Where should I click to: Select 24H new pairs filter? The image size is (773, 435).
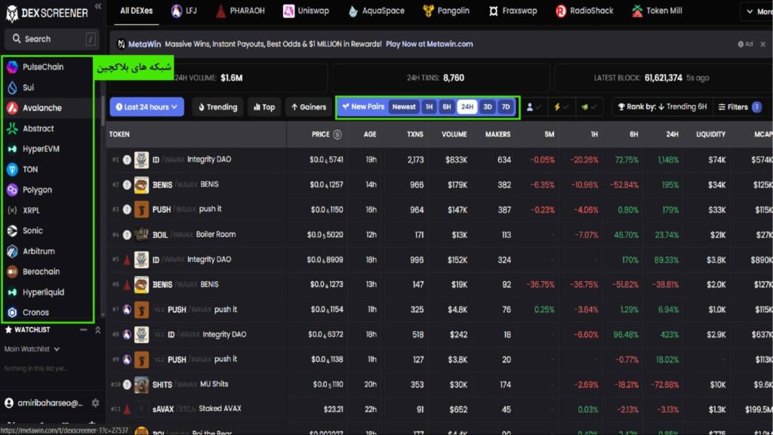pos(467,107)
